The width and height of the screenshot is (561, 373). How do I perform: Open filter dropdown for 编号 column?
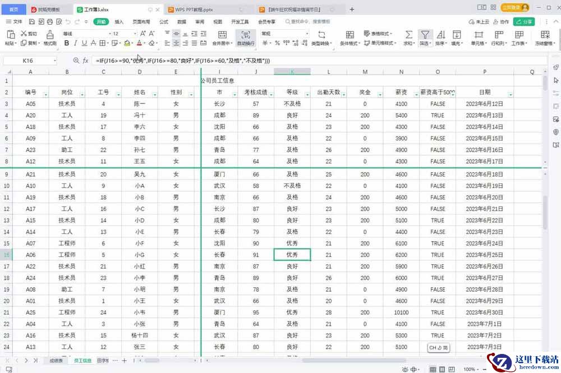45,95
